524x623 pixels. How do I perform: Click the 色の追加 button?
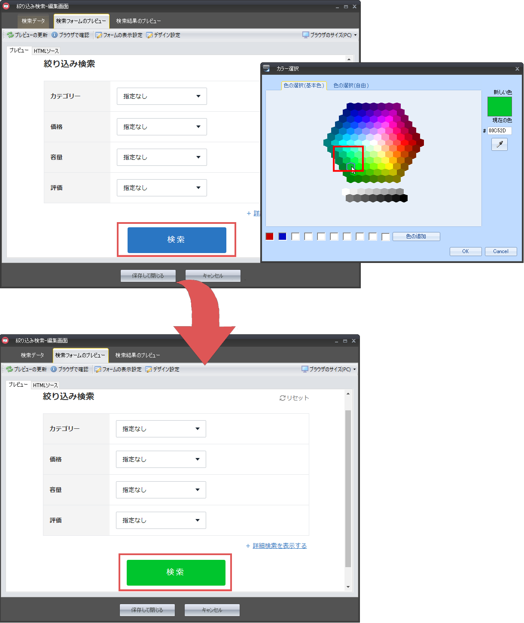tap(416, 236)
